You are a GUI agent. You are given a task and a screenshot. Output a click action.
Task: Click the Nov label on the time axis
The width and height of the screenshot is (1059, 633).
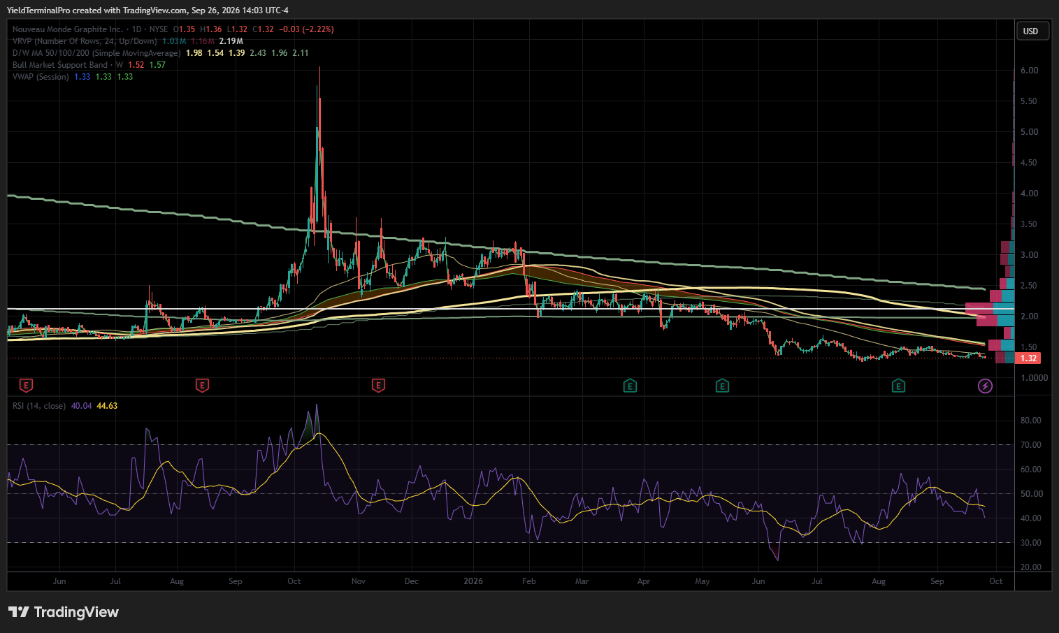359,581
